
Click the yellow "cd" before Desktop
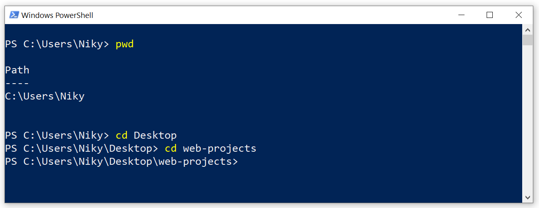pos(122,135)
